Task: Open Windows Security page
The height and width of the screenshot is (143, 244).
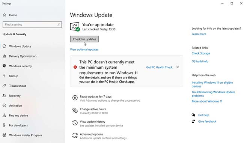Action: click(20, 66)
